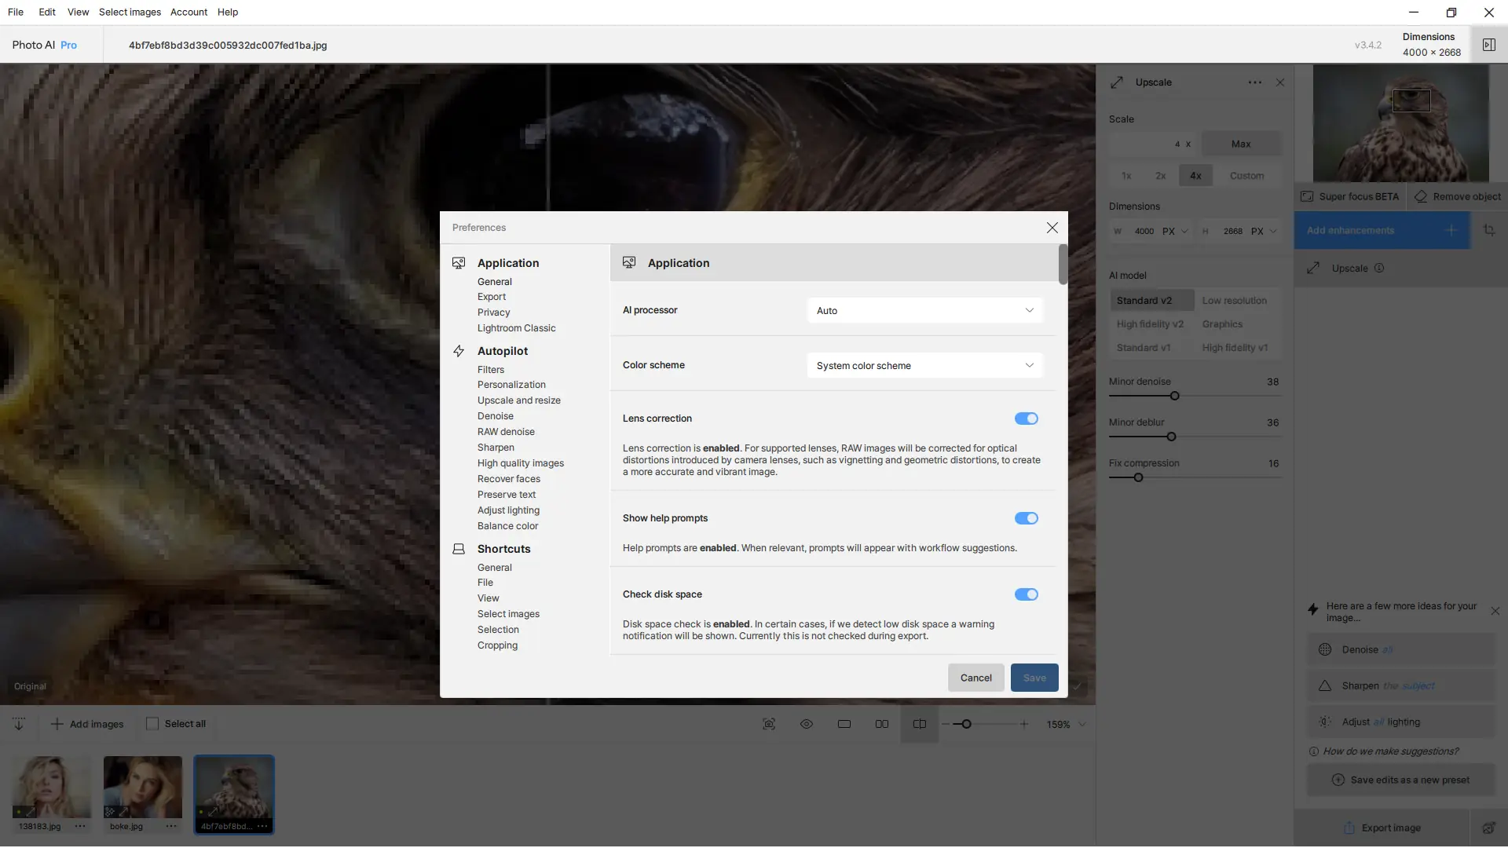This screenshot has height=848, width=1508.
Task: Toggle the eye preview icon
Action: point(807,724)
